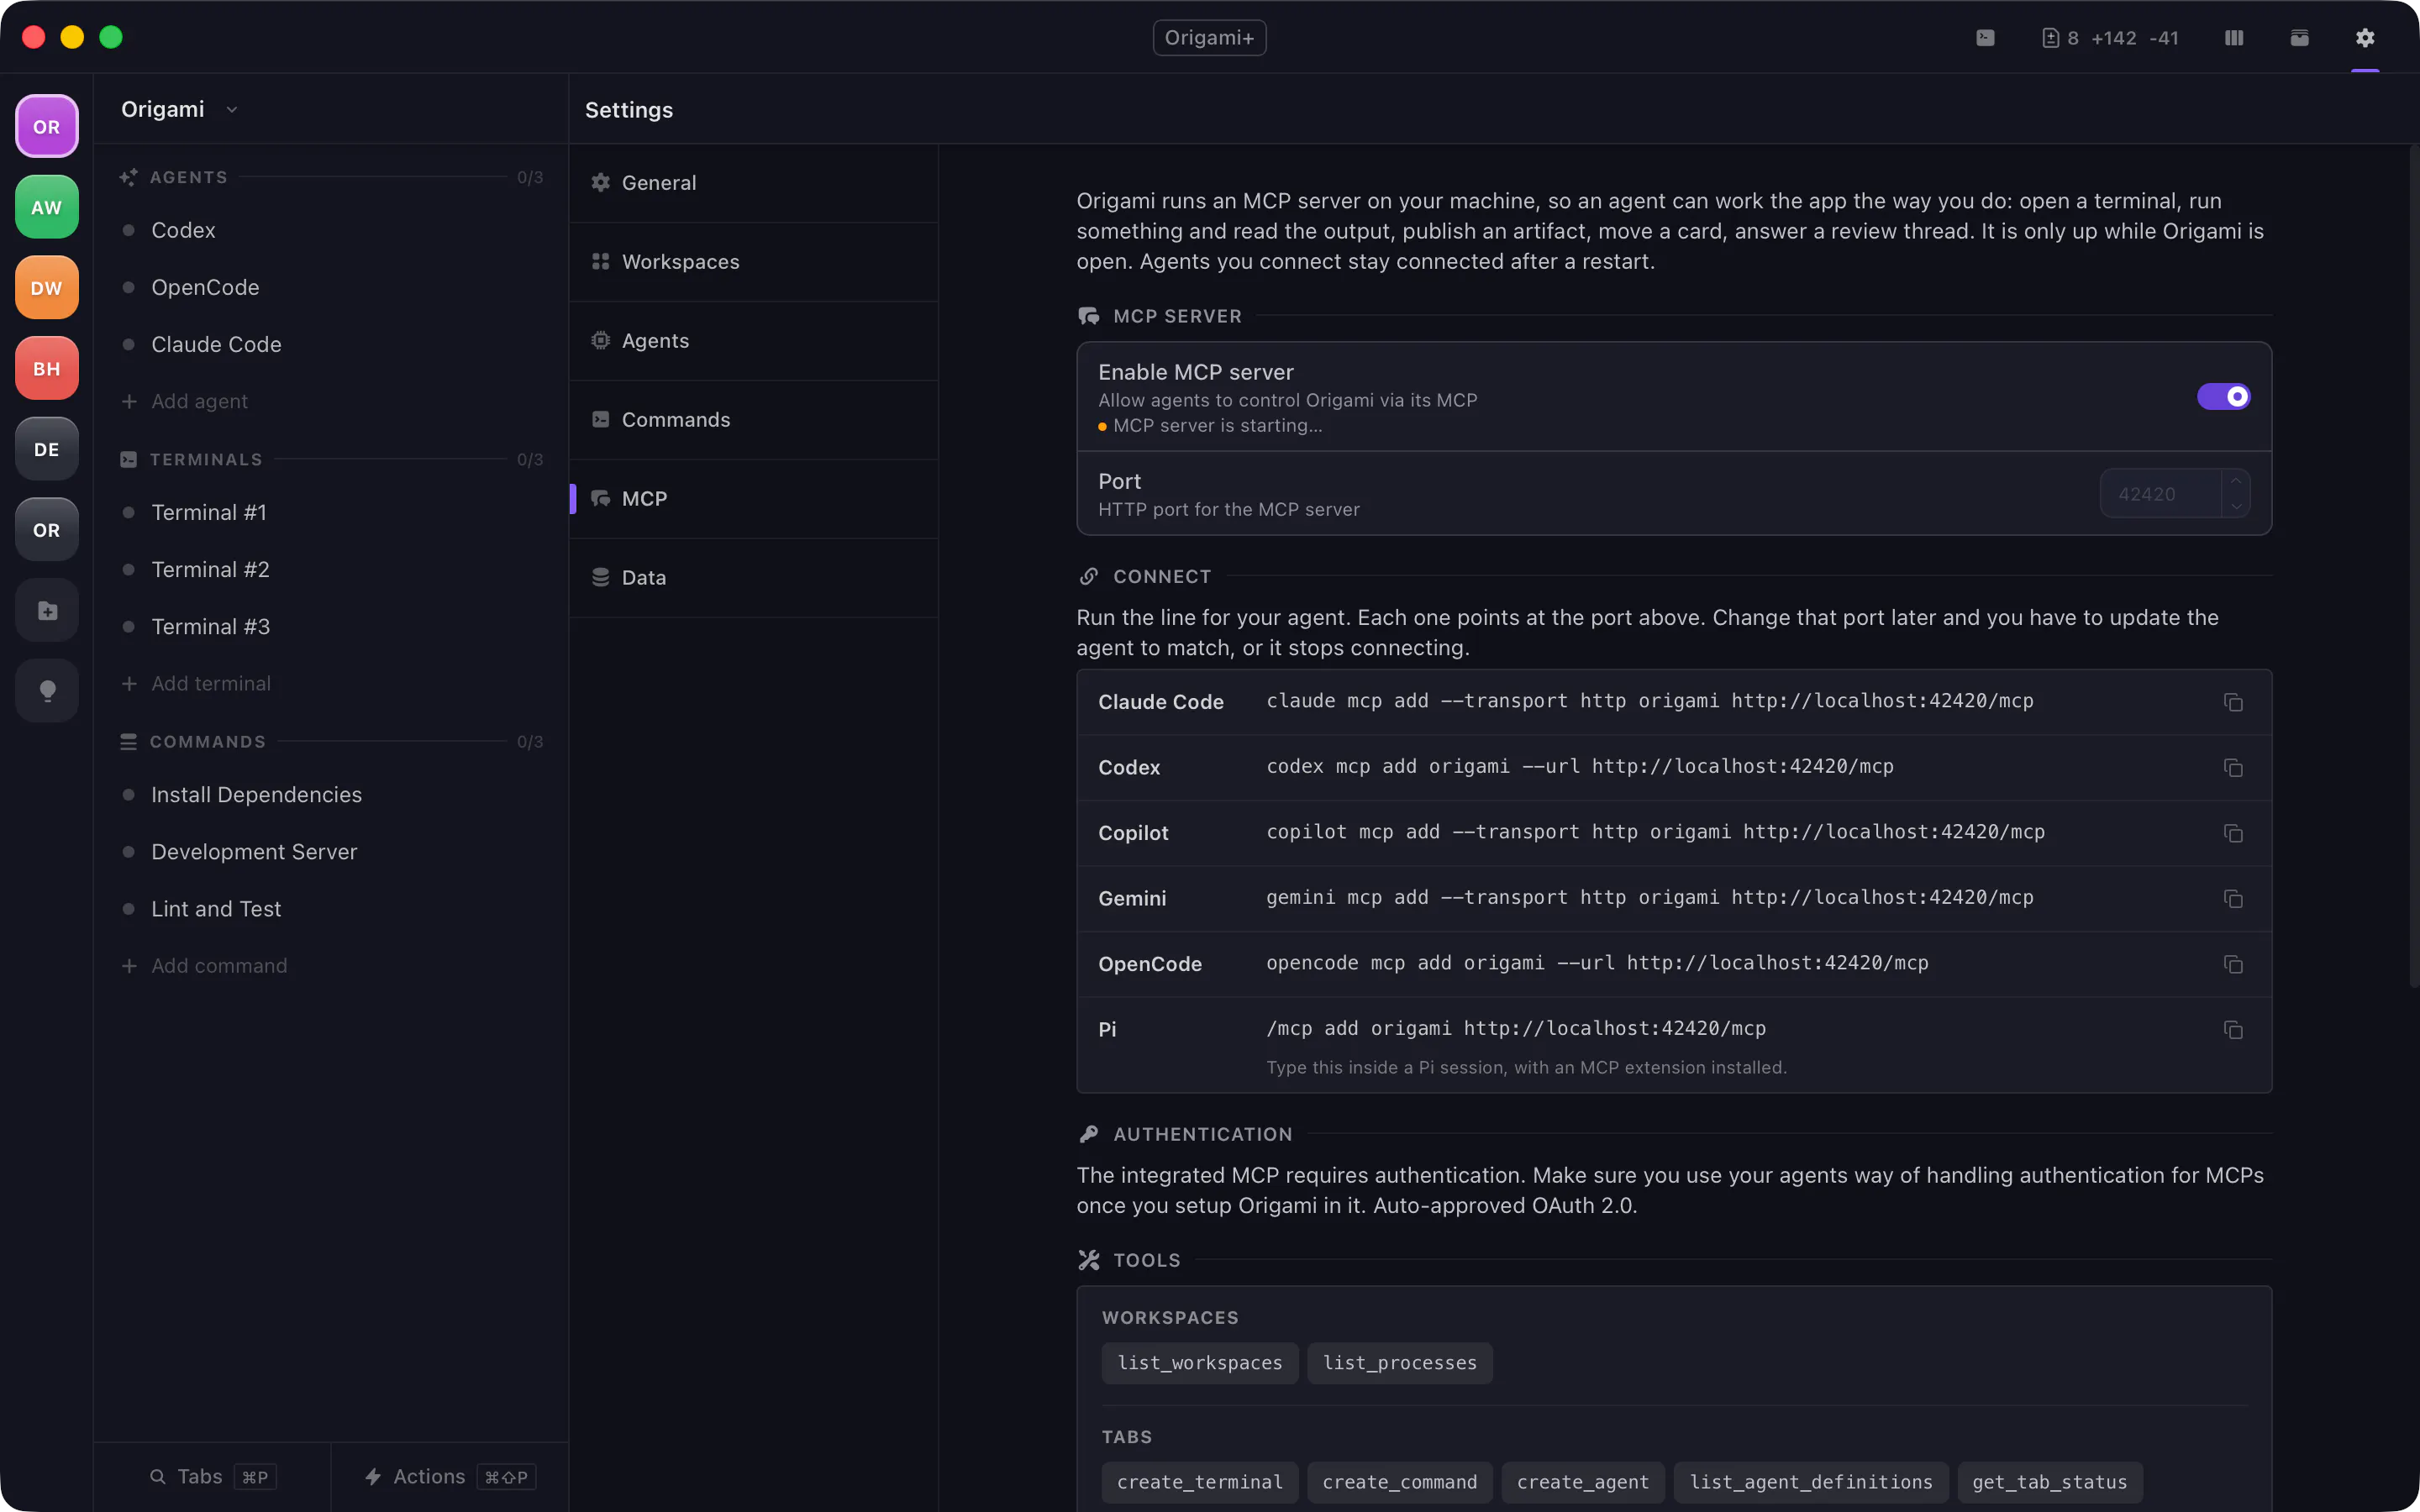
Task: Click the Port input field showing 42420
Action: click(2161, 494)
